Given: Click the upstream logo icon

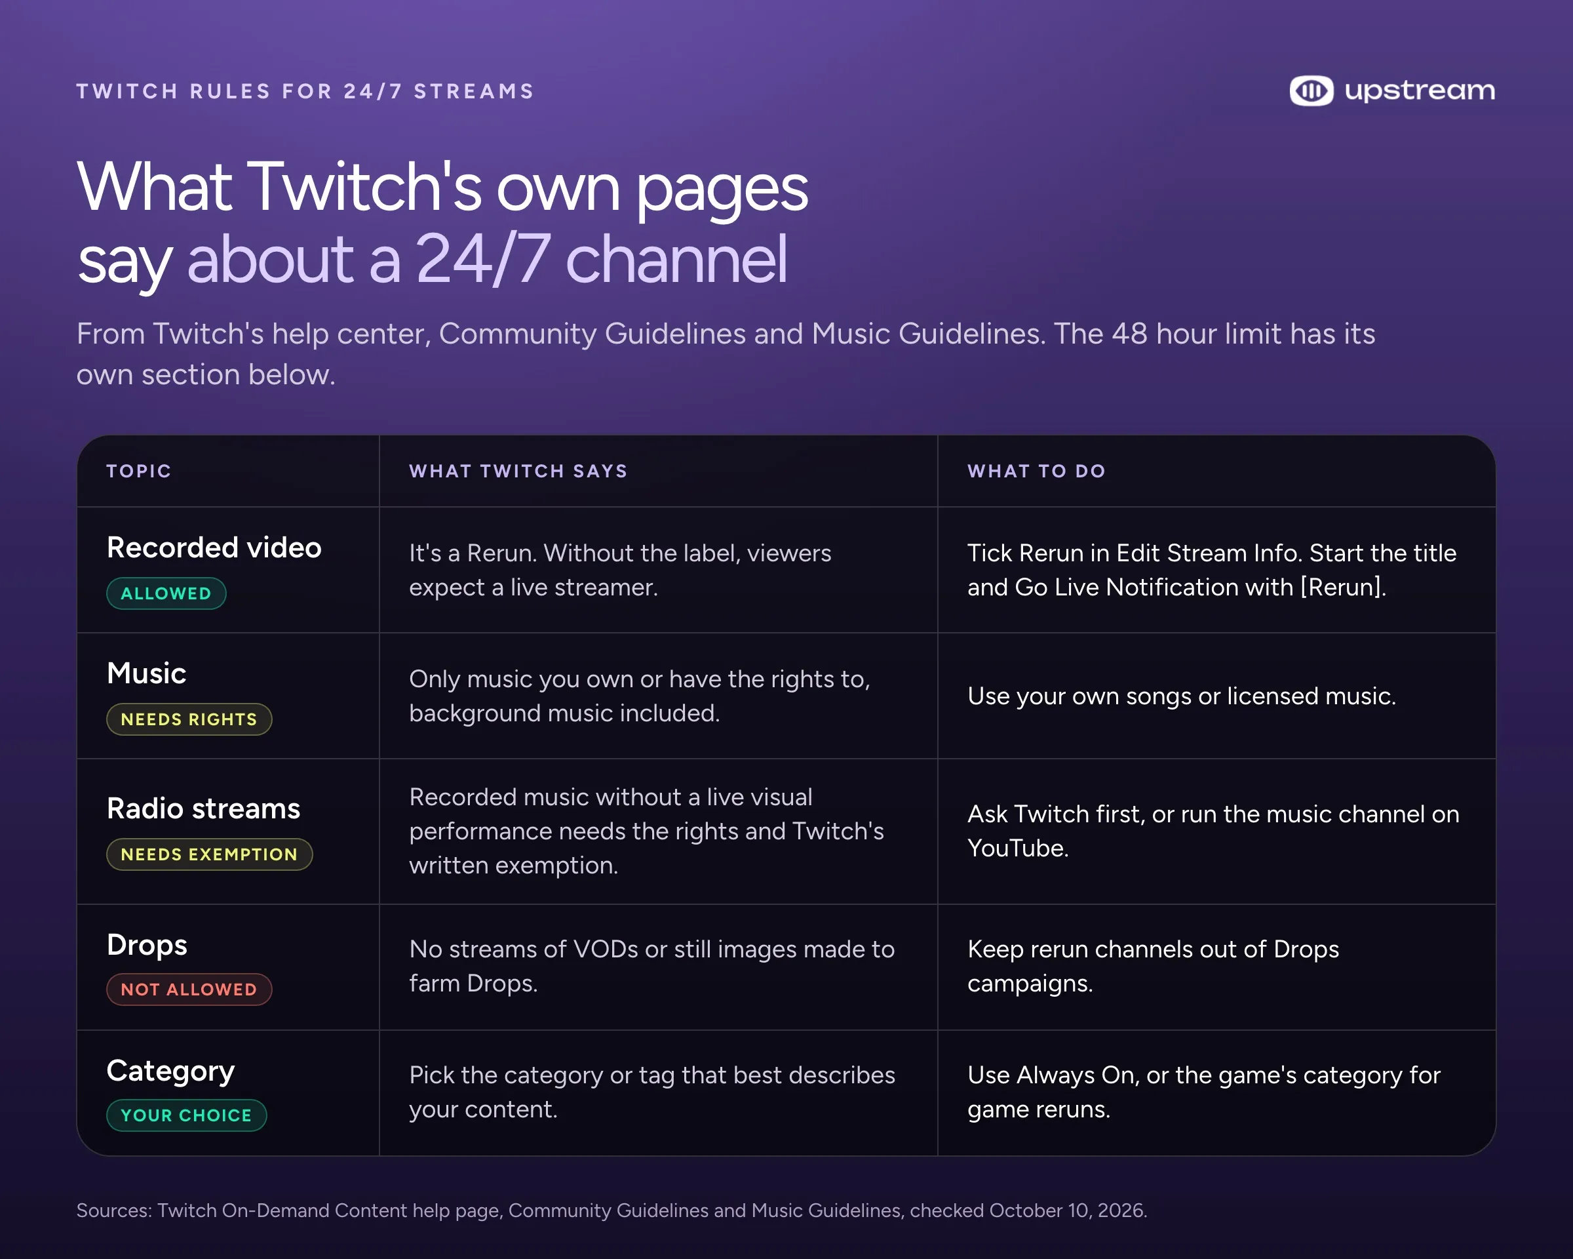Looking at the screenshot, I should click(1311, 90).
